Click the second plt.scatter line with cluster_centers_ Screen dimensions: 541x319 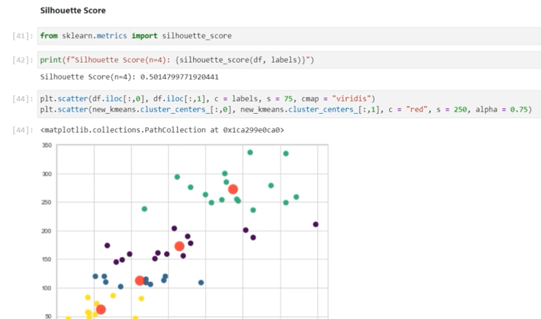coord(284,110)
